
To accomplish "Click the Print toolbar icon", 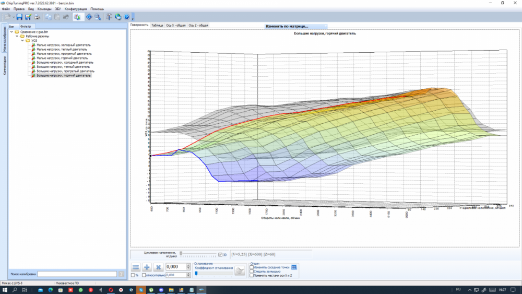I will point(37,17).
